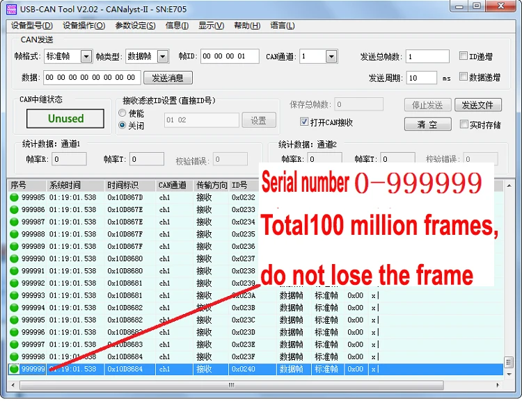This screenshot has width=522, height=403.
Task: Toggle the 数据递增 checkbox
Action: coord(463,76)
